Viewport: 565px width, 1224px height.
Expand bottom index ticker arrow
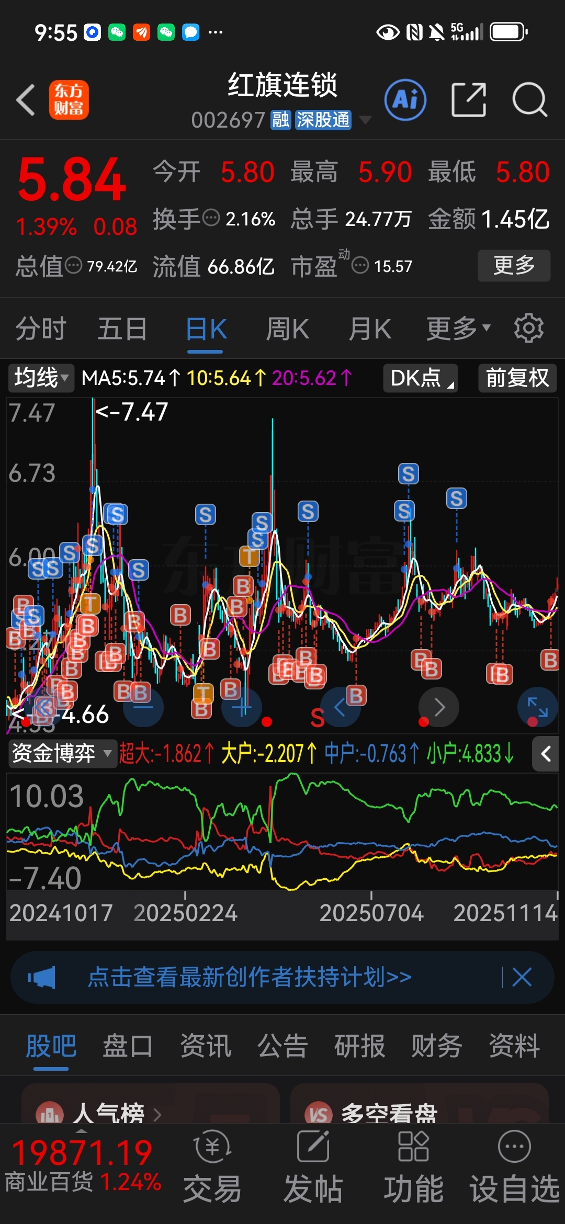81,1130
